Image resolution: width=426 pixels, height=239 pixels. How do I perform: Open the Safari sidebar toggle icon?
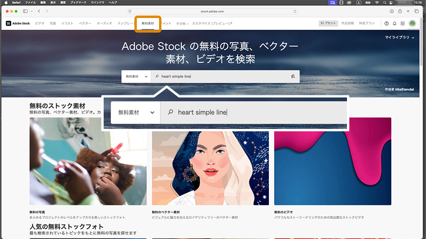pos(25,11)
